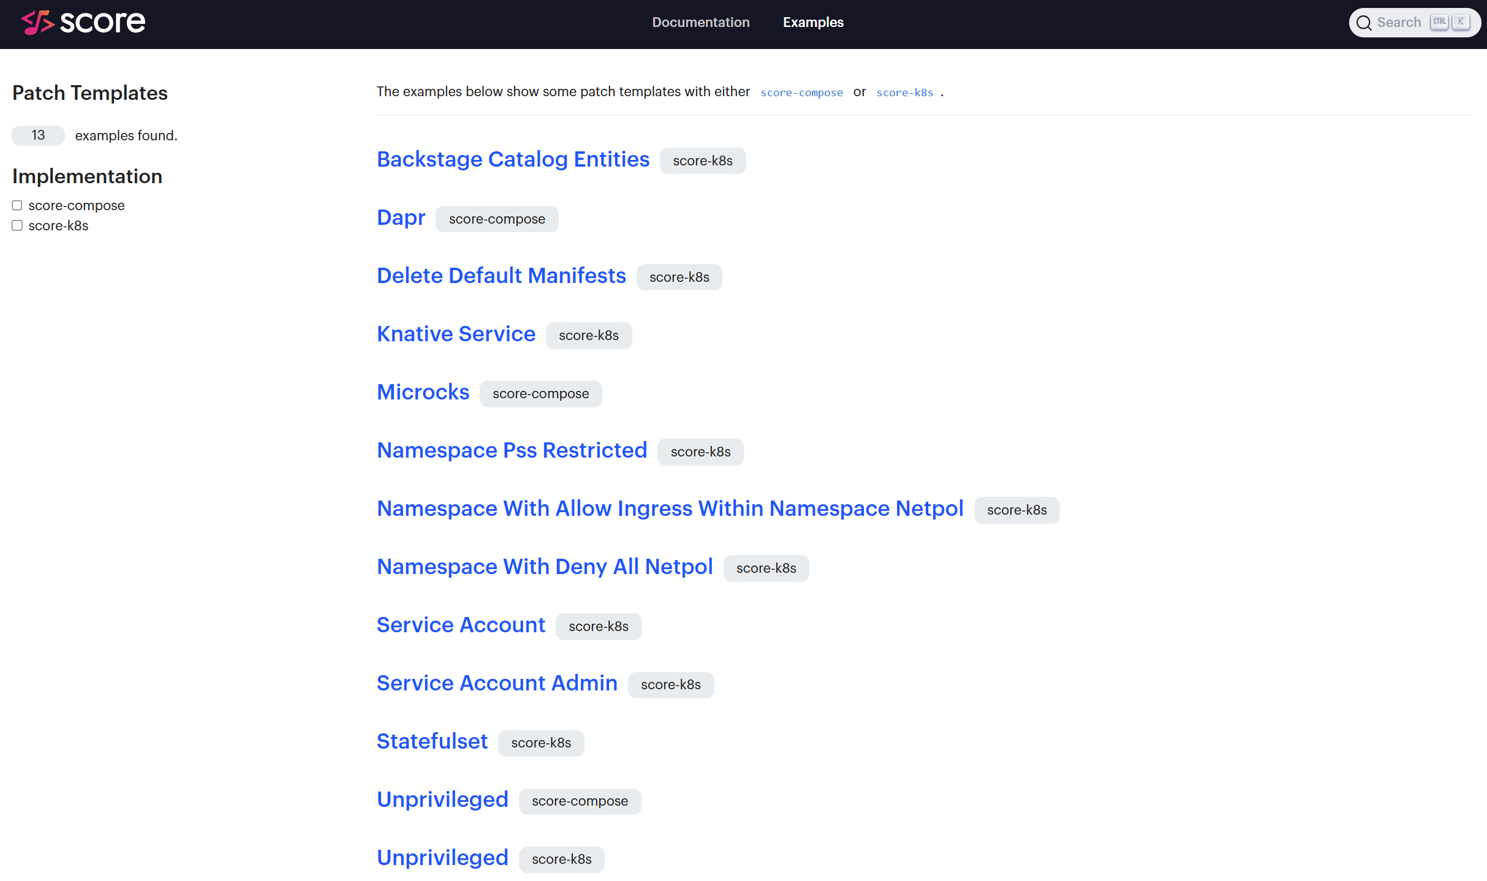Switch to the Examples section
The image size is (1487, 881).
[813, 22]
